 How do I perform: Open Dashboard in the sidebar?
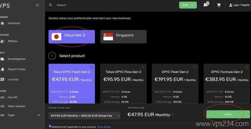point(14,23)
